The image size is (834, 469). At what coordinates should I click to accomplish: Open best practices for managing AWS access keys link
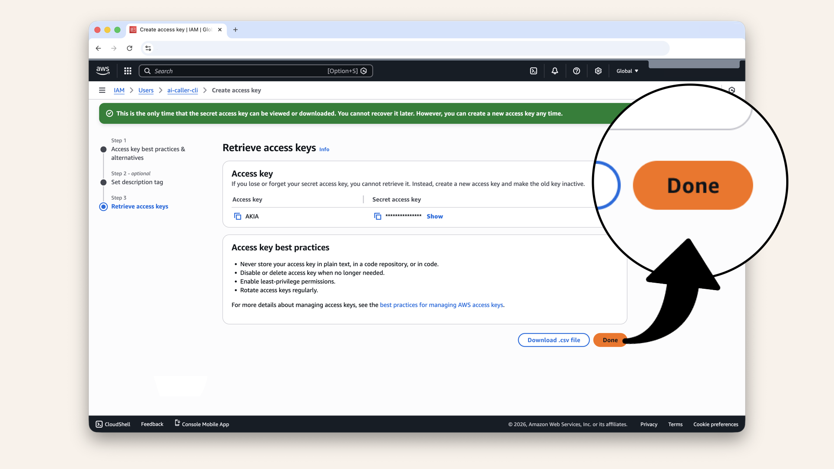441,305
